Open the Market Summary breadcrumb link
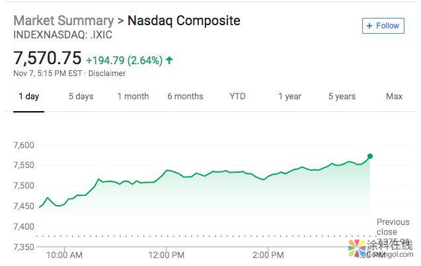 pos(63,20)
